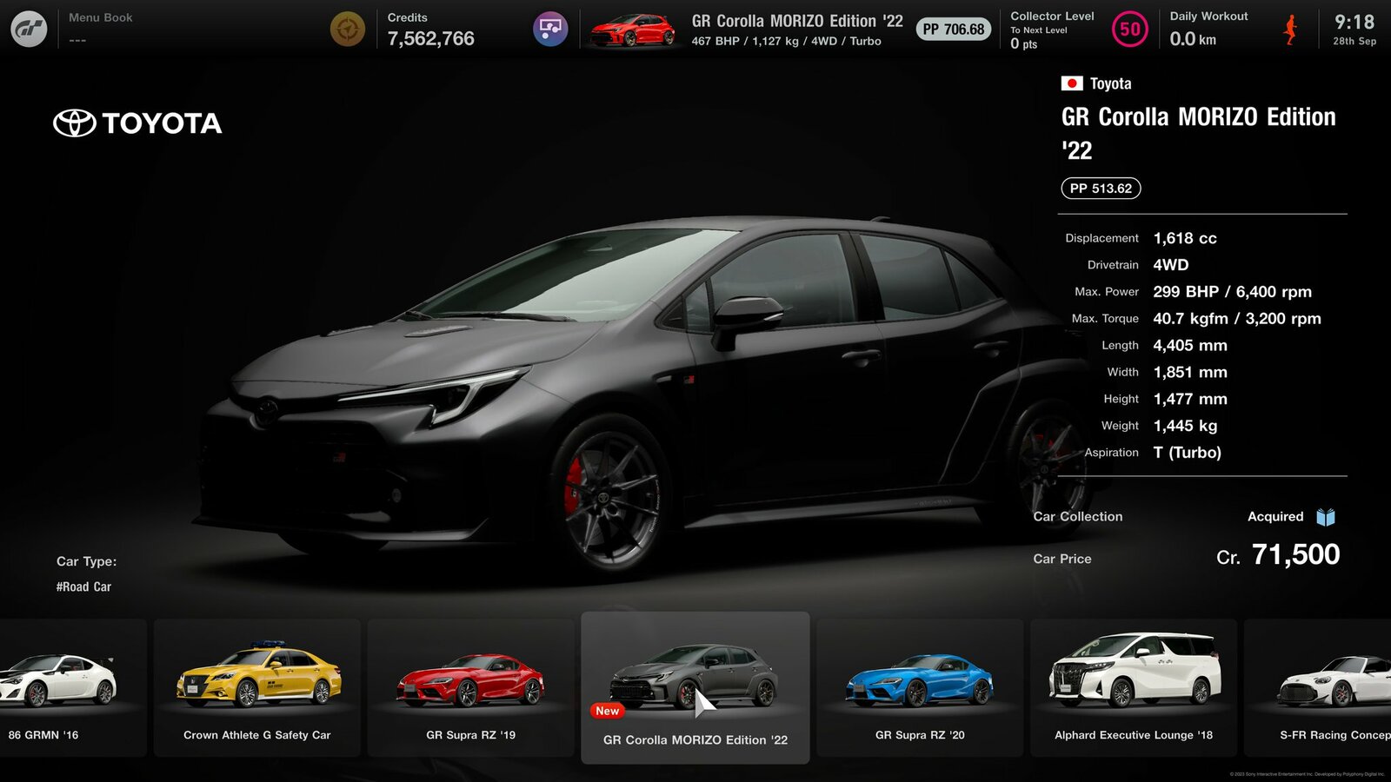Click the Car Collection label
Screen dimensions: 1391x782
1078,517
